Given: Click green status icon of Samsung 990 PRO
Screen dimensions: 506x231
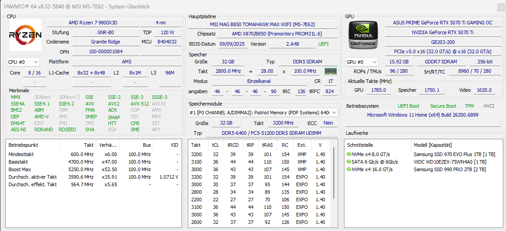Looking at the screenshot, I should point(348,169).
